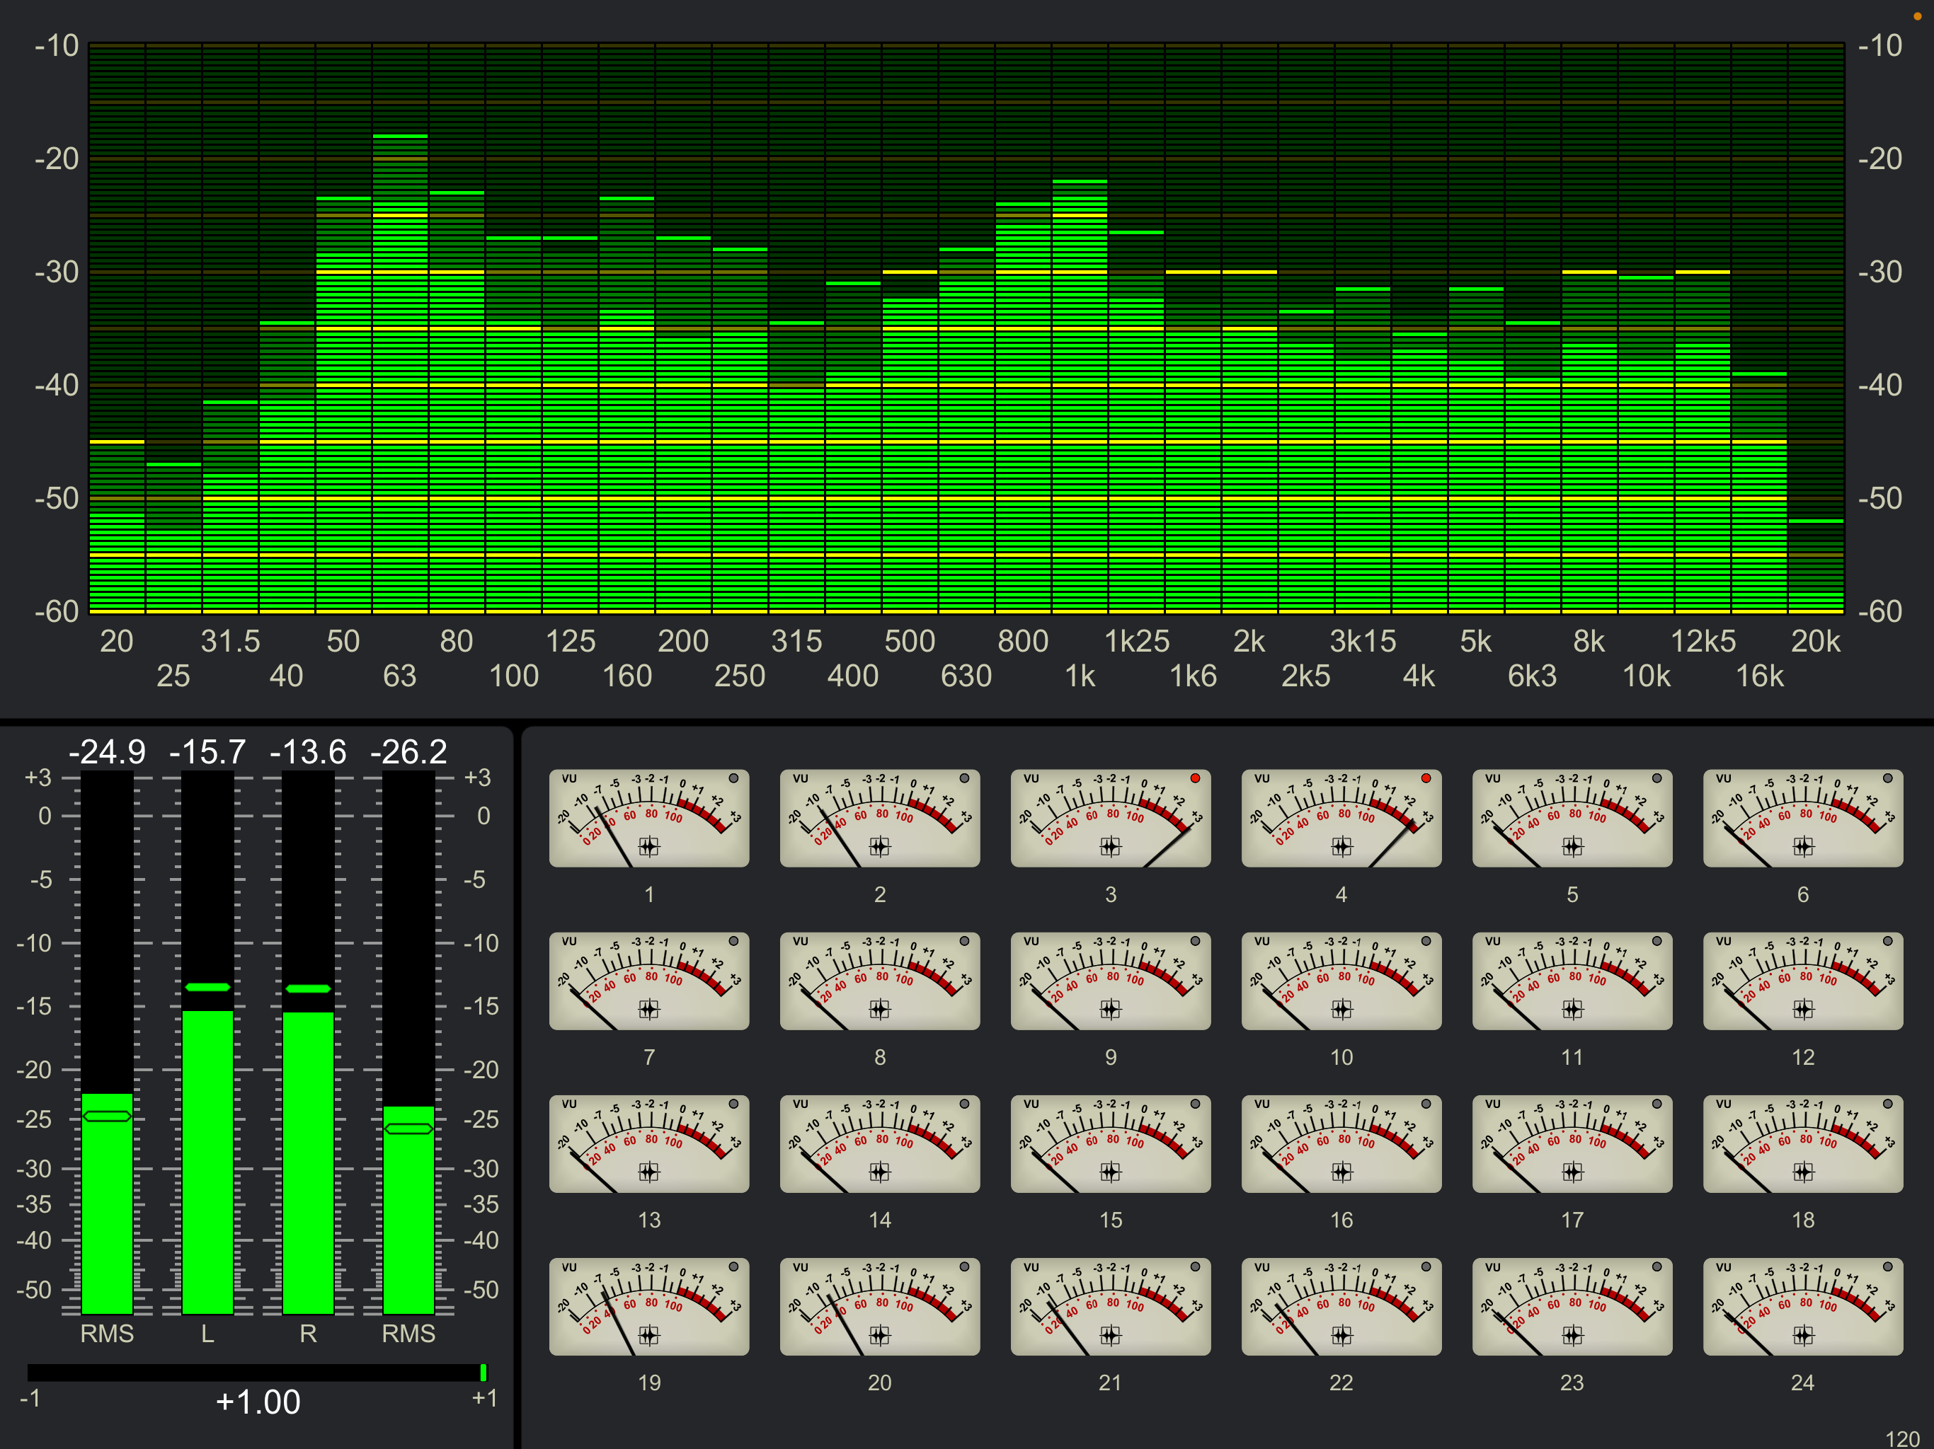Select VU meter 5
Viewport: 1934px width, 1449px height.
tap(1572, 818)
